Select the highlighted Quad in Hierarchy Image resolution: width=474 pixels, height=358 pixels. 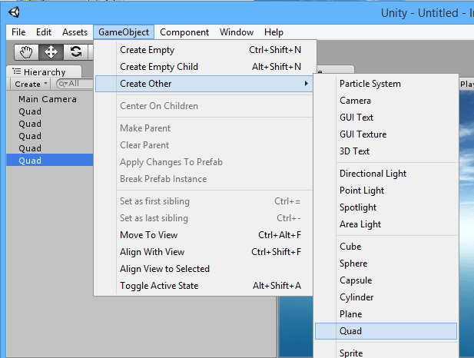pos(31,161)
